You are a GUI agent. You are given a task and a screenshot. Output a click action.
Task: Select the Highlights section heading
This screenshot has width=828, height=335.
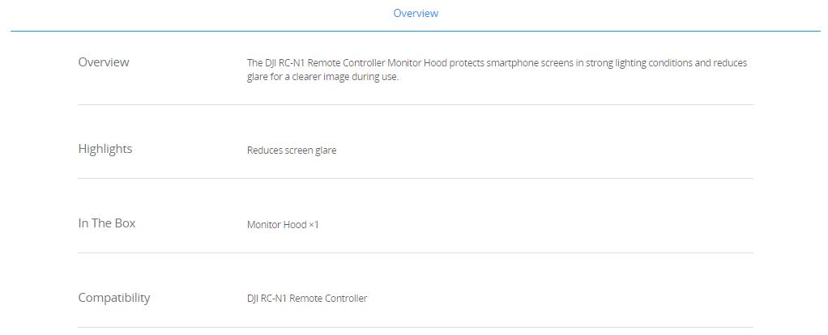pos(105,149)
